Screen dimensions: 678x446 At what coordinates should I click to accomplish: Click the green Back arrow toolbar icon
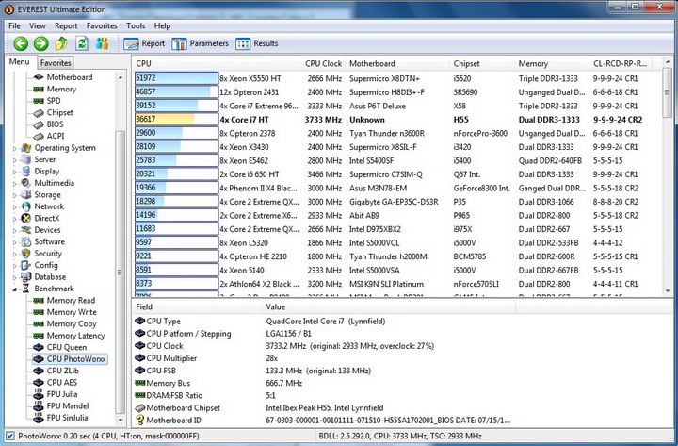click(x=21, y=43)
